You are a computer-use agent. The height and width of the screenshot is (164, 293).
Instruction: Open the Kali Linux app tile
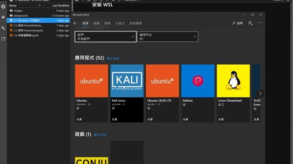coord(127,93)
